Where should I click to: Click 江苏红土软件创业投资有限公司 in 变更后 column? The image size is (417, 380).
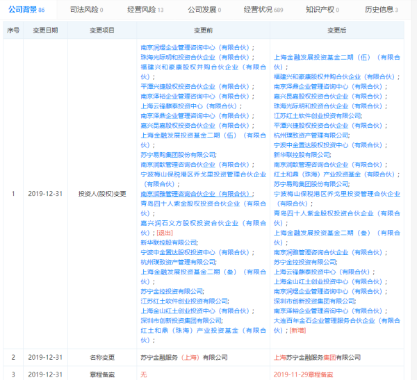click(x=318, y=116)
